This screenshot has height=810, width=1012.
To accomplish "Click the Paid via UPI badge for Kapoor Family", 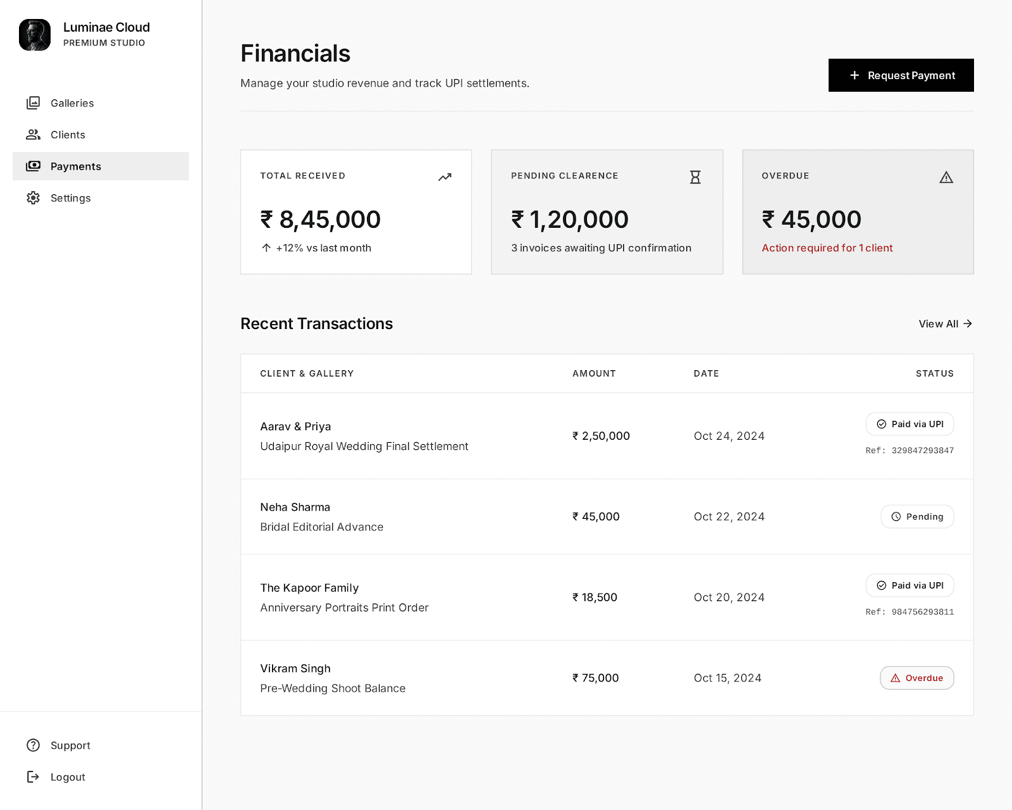I will click(x=910, y=585).
